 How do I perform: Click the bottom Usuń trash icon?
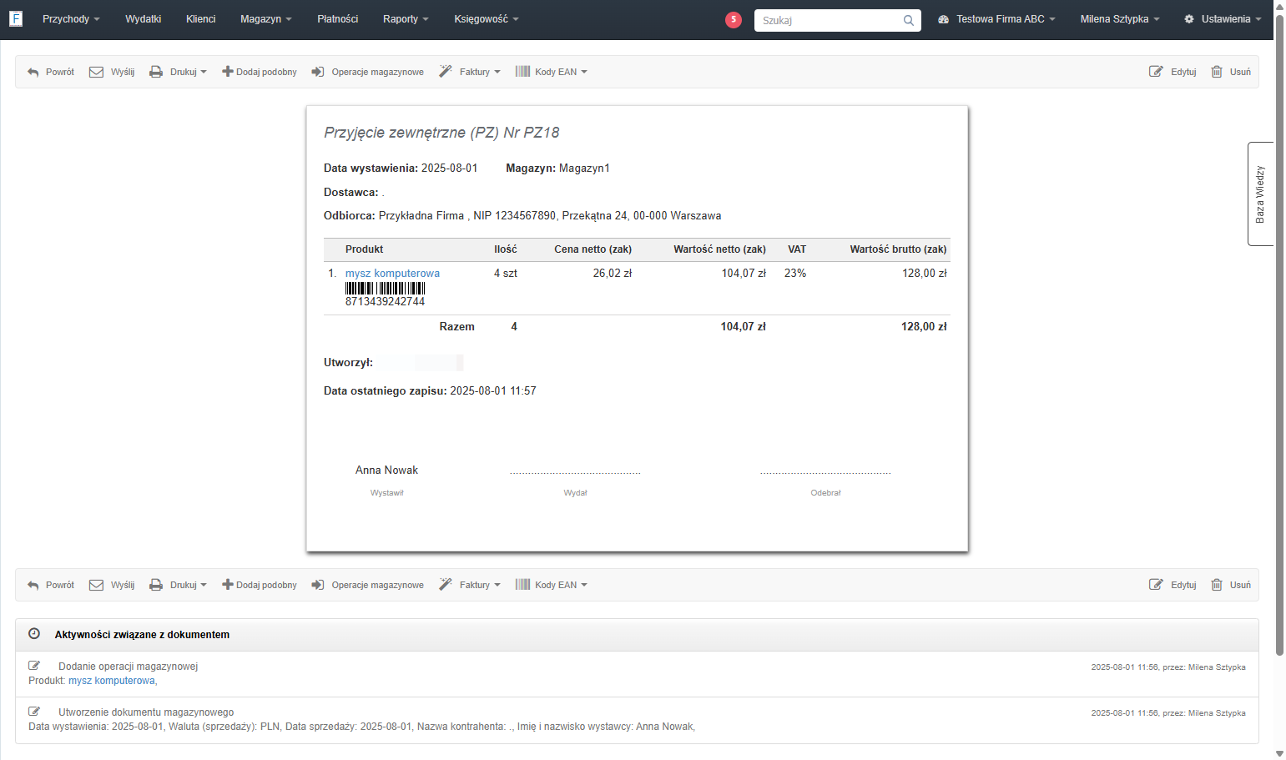[x=1217, y=585]
